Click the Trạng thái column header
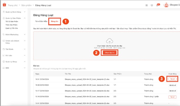This screenshot has height=106, width=180. tap(148, 74)
